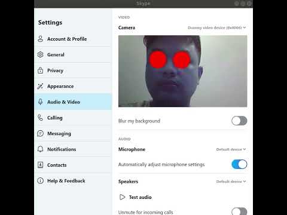
Task: Open the Microphone device dropdown
Action: tap(231, 149)
